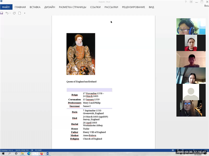This screenshot has width=209, height=156.
Task: Open Microsoft Edge from the taskbar
Action: click(x=29, y=154)
